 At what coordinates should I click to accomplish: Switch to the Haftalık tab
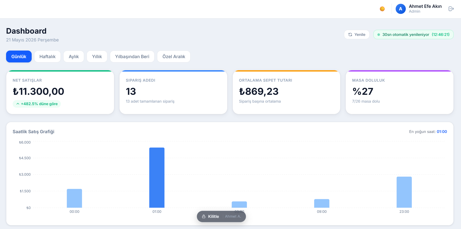point(47,56)
